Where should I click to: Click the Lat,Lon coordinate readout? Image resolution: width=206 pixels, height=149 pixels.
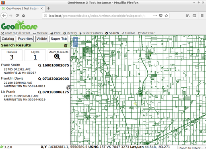click(x=150, y=147)
